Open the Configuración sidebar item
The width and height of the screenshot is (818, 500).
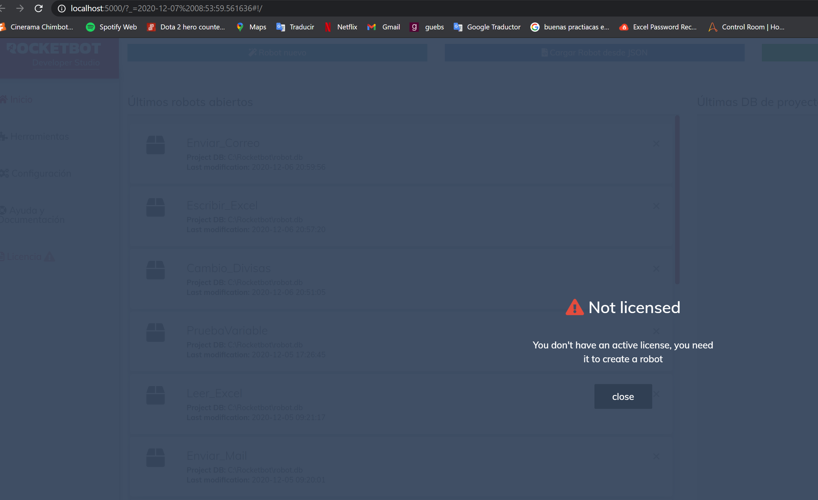[41, 173]
